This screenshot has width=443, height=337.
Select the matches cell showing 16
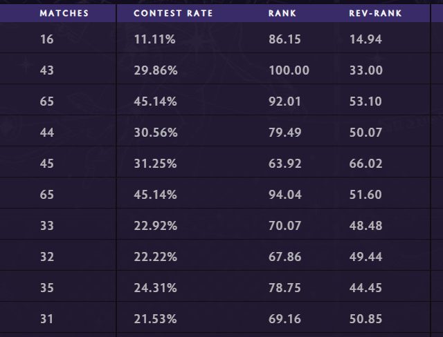pyautogui.click(x=47, y=39)
